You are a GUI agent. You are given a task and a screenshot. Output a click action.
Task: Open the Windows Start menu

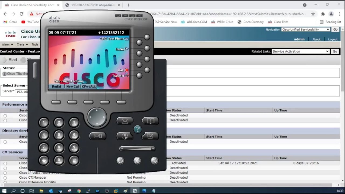tap(4, 191)
